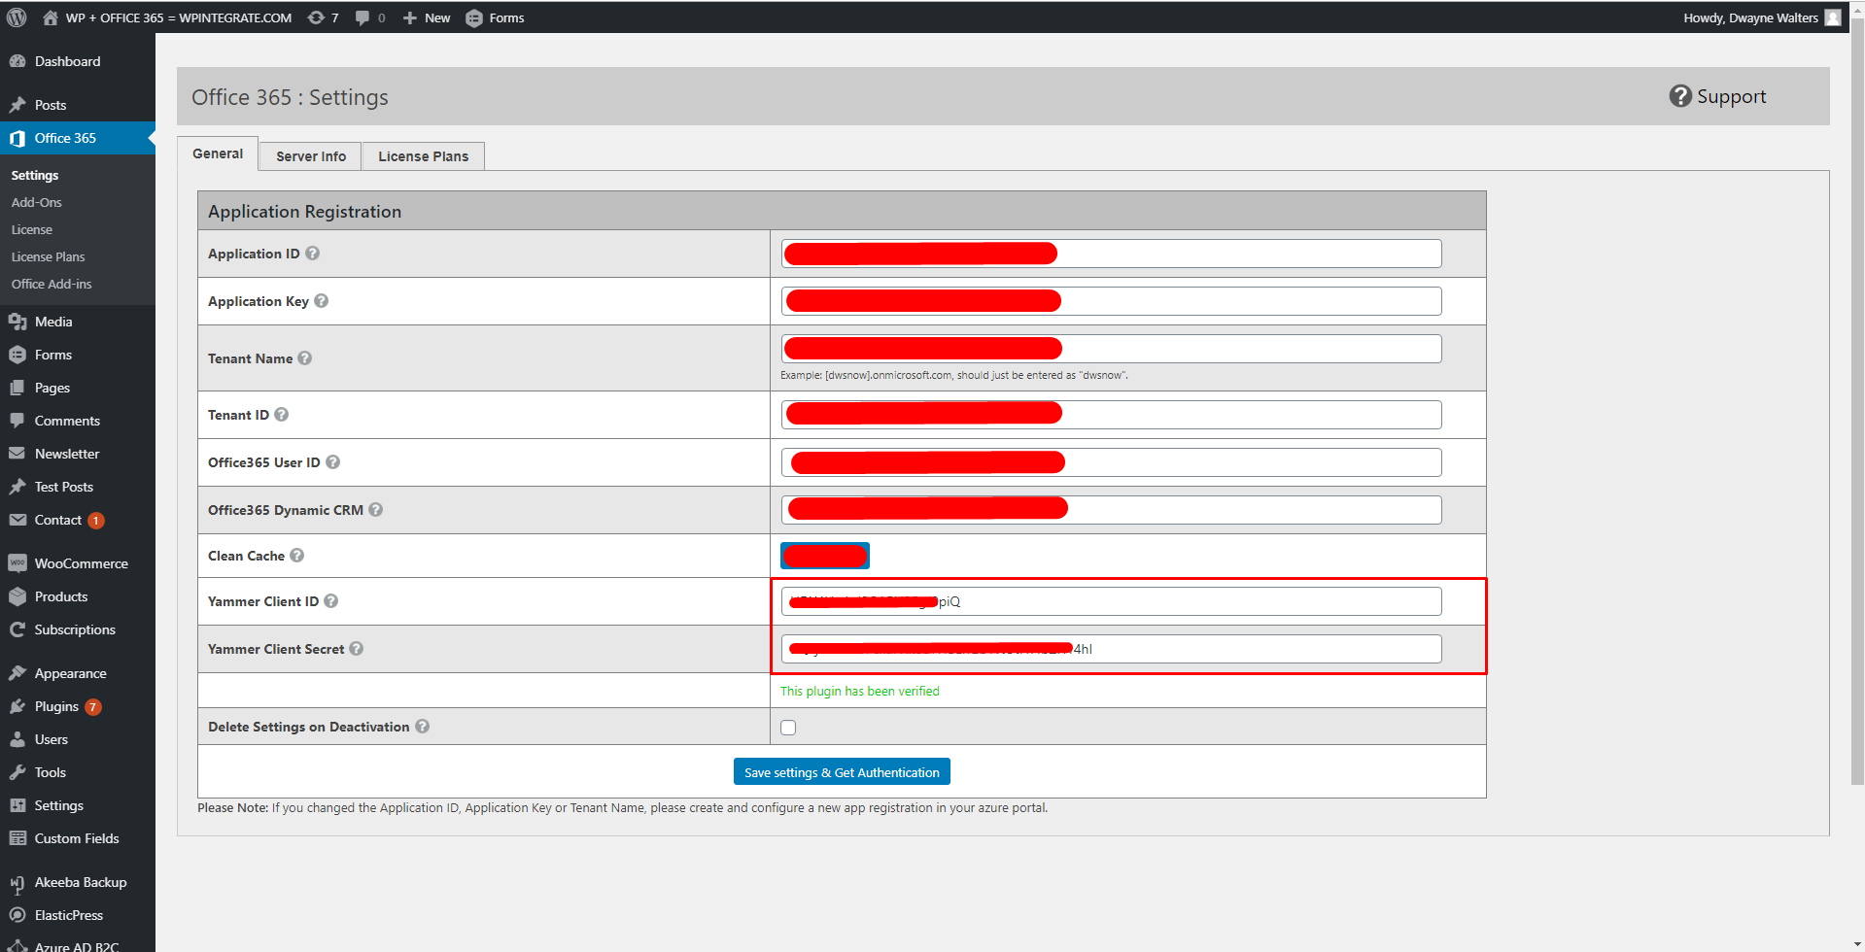
Task: Toggle Delete Settings on Deactivation checkbox
Action: [788, 728]
